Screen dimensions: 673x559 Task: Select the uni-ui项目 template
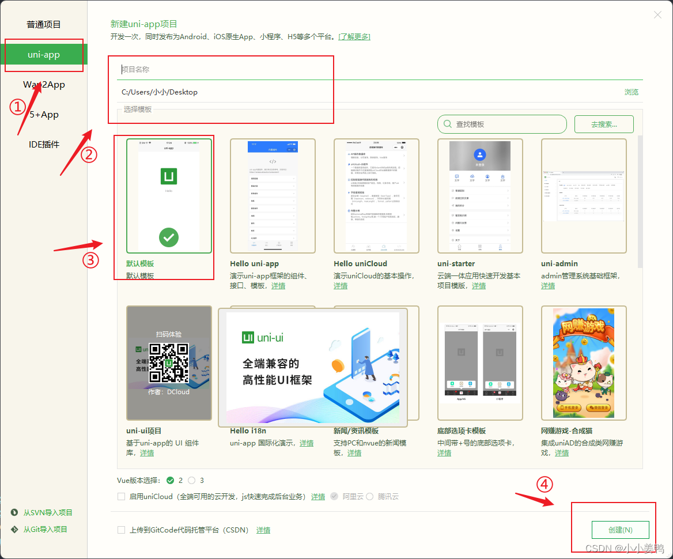tap(168, 363)
